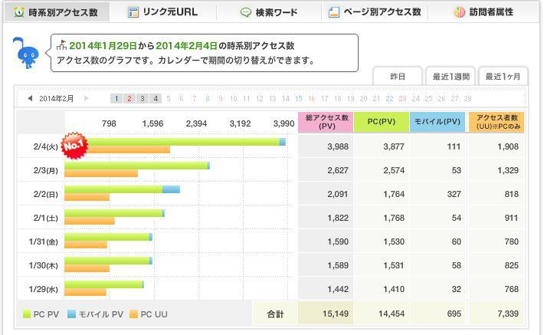Select day 4 in the calendar strip
544x335 pixels.
click(156, 98)
